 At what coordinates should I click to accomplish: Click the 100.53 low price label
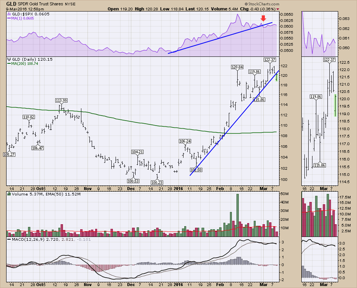pos(133,181)
